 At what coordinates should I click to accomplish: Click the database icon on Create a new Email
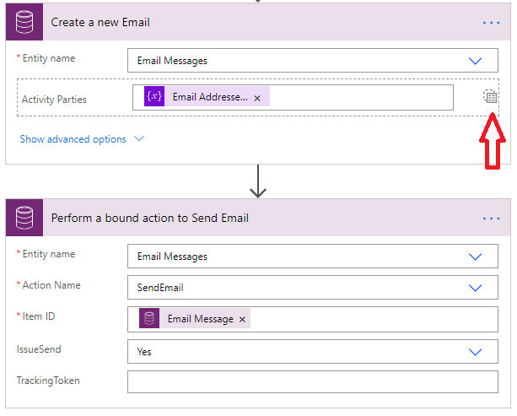[24, 22]
